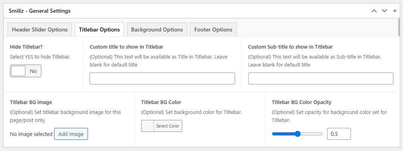The image size is (403, 151).
Task: Click Add Image button
Action: point(71,134)
